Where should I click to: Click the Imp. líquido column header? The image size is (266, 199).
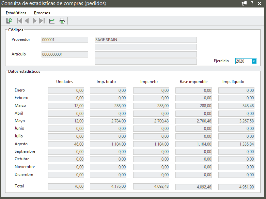click(233, 82)
